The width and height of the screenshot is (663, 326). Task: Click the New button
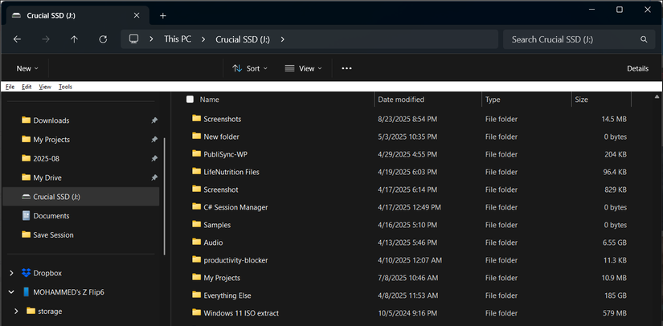pyautogui.click(x=27, y=69)
